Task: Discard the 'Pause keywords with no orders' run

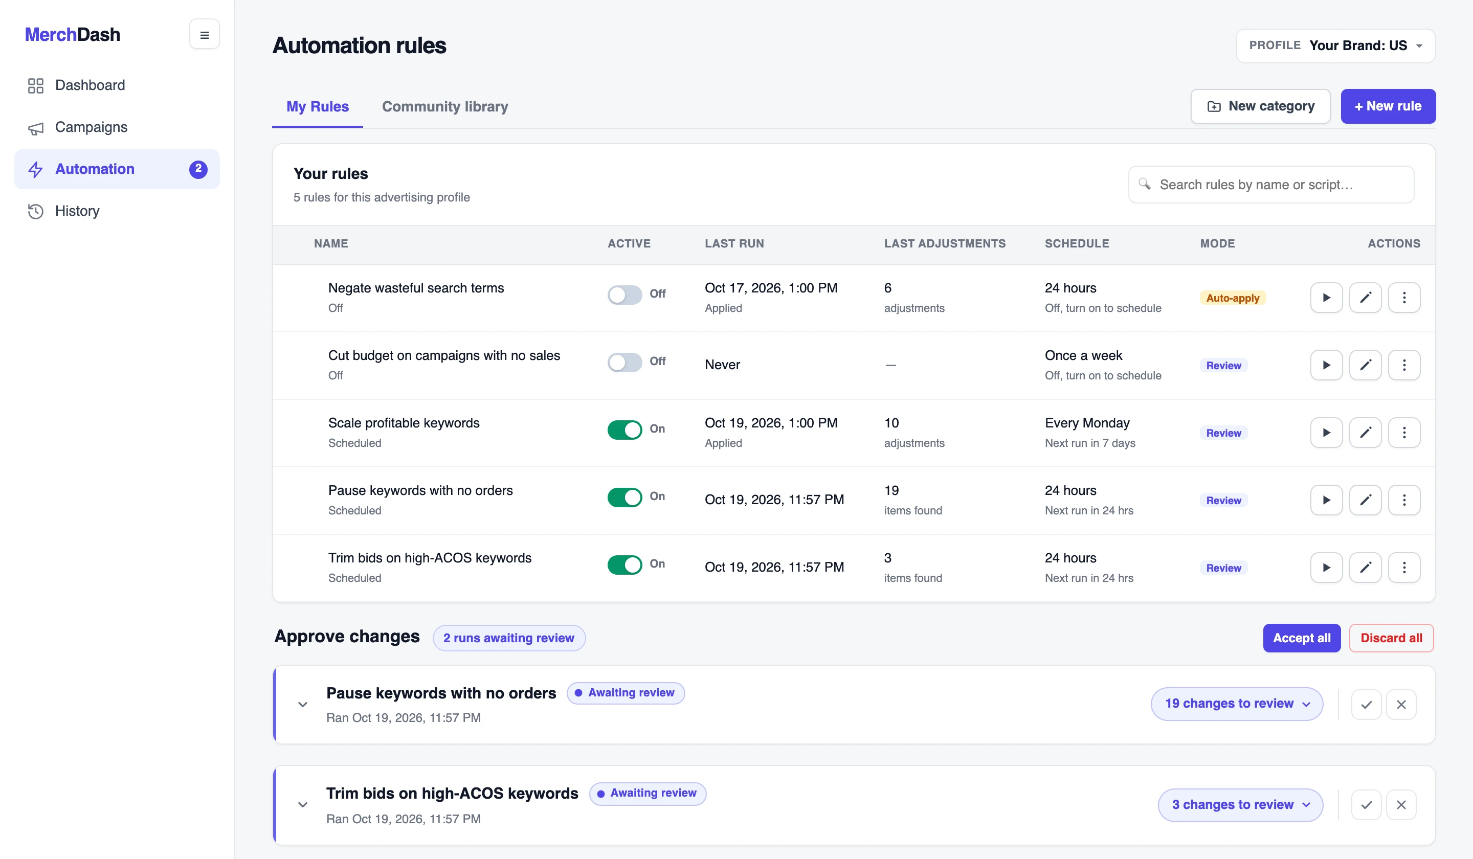Action: coord(1401,704)
